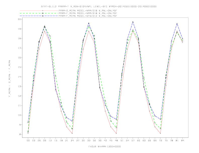Image resolution: width=199 pixels, height=153 pixels.
Task: Click y-axis tick value 14
Action: pos(19,77)
